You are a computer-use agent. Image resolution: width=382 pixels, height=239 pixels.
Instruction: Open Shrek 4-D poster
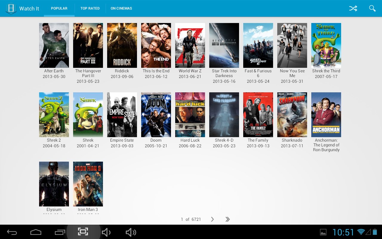[x=224, y=115]
